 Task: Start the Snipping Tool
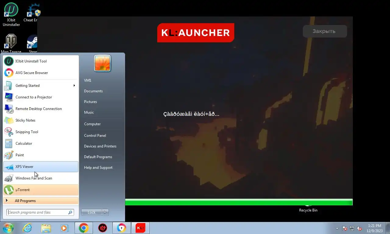(41, 132)
